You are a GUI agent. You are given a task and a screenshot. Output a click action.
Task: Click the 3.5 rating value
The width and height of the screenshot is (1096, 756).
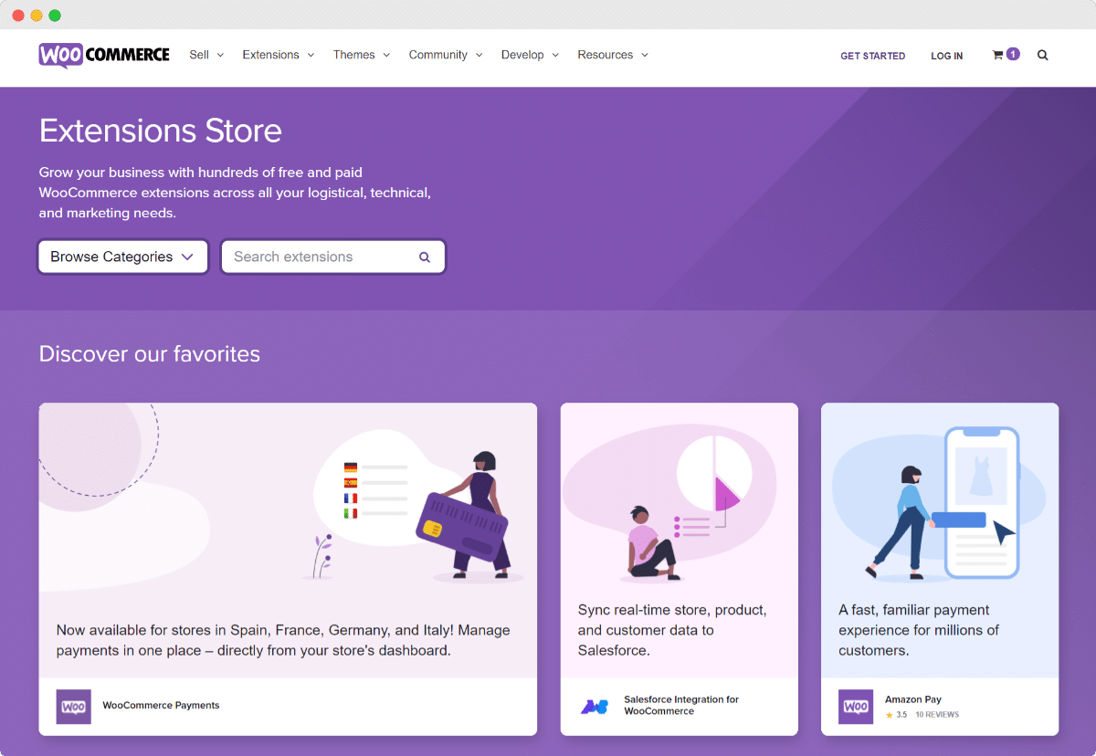[901, 715]
